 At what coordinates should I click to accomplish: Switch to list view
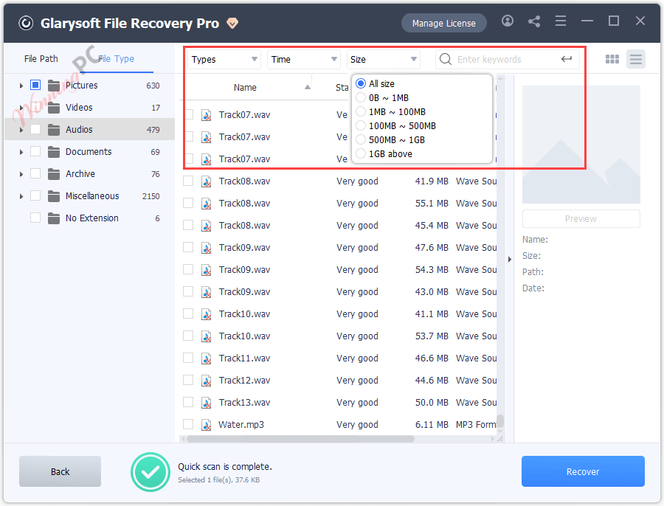636,59
